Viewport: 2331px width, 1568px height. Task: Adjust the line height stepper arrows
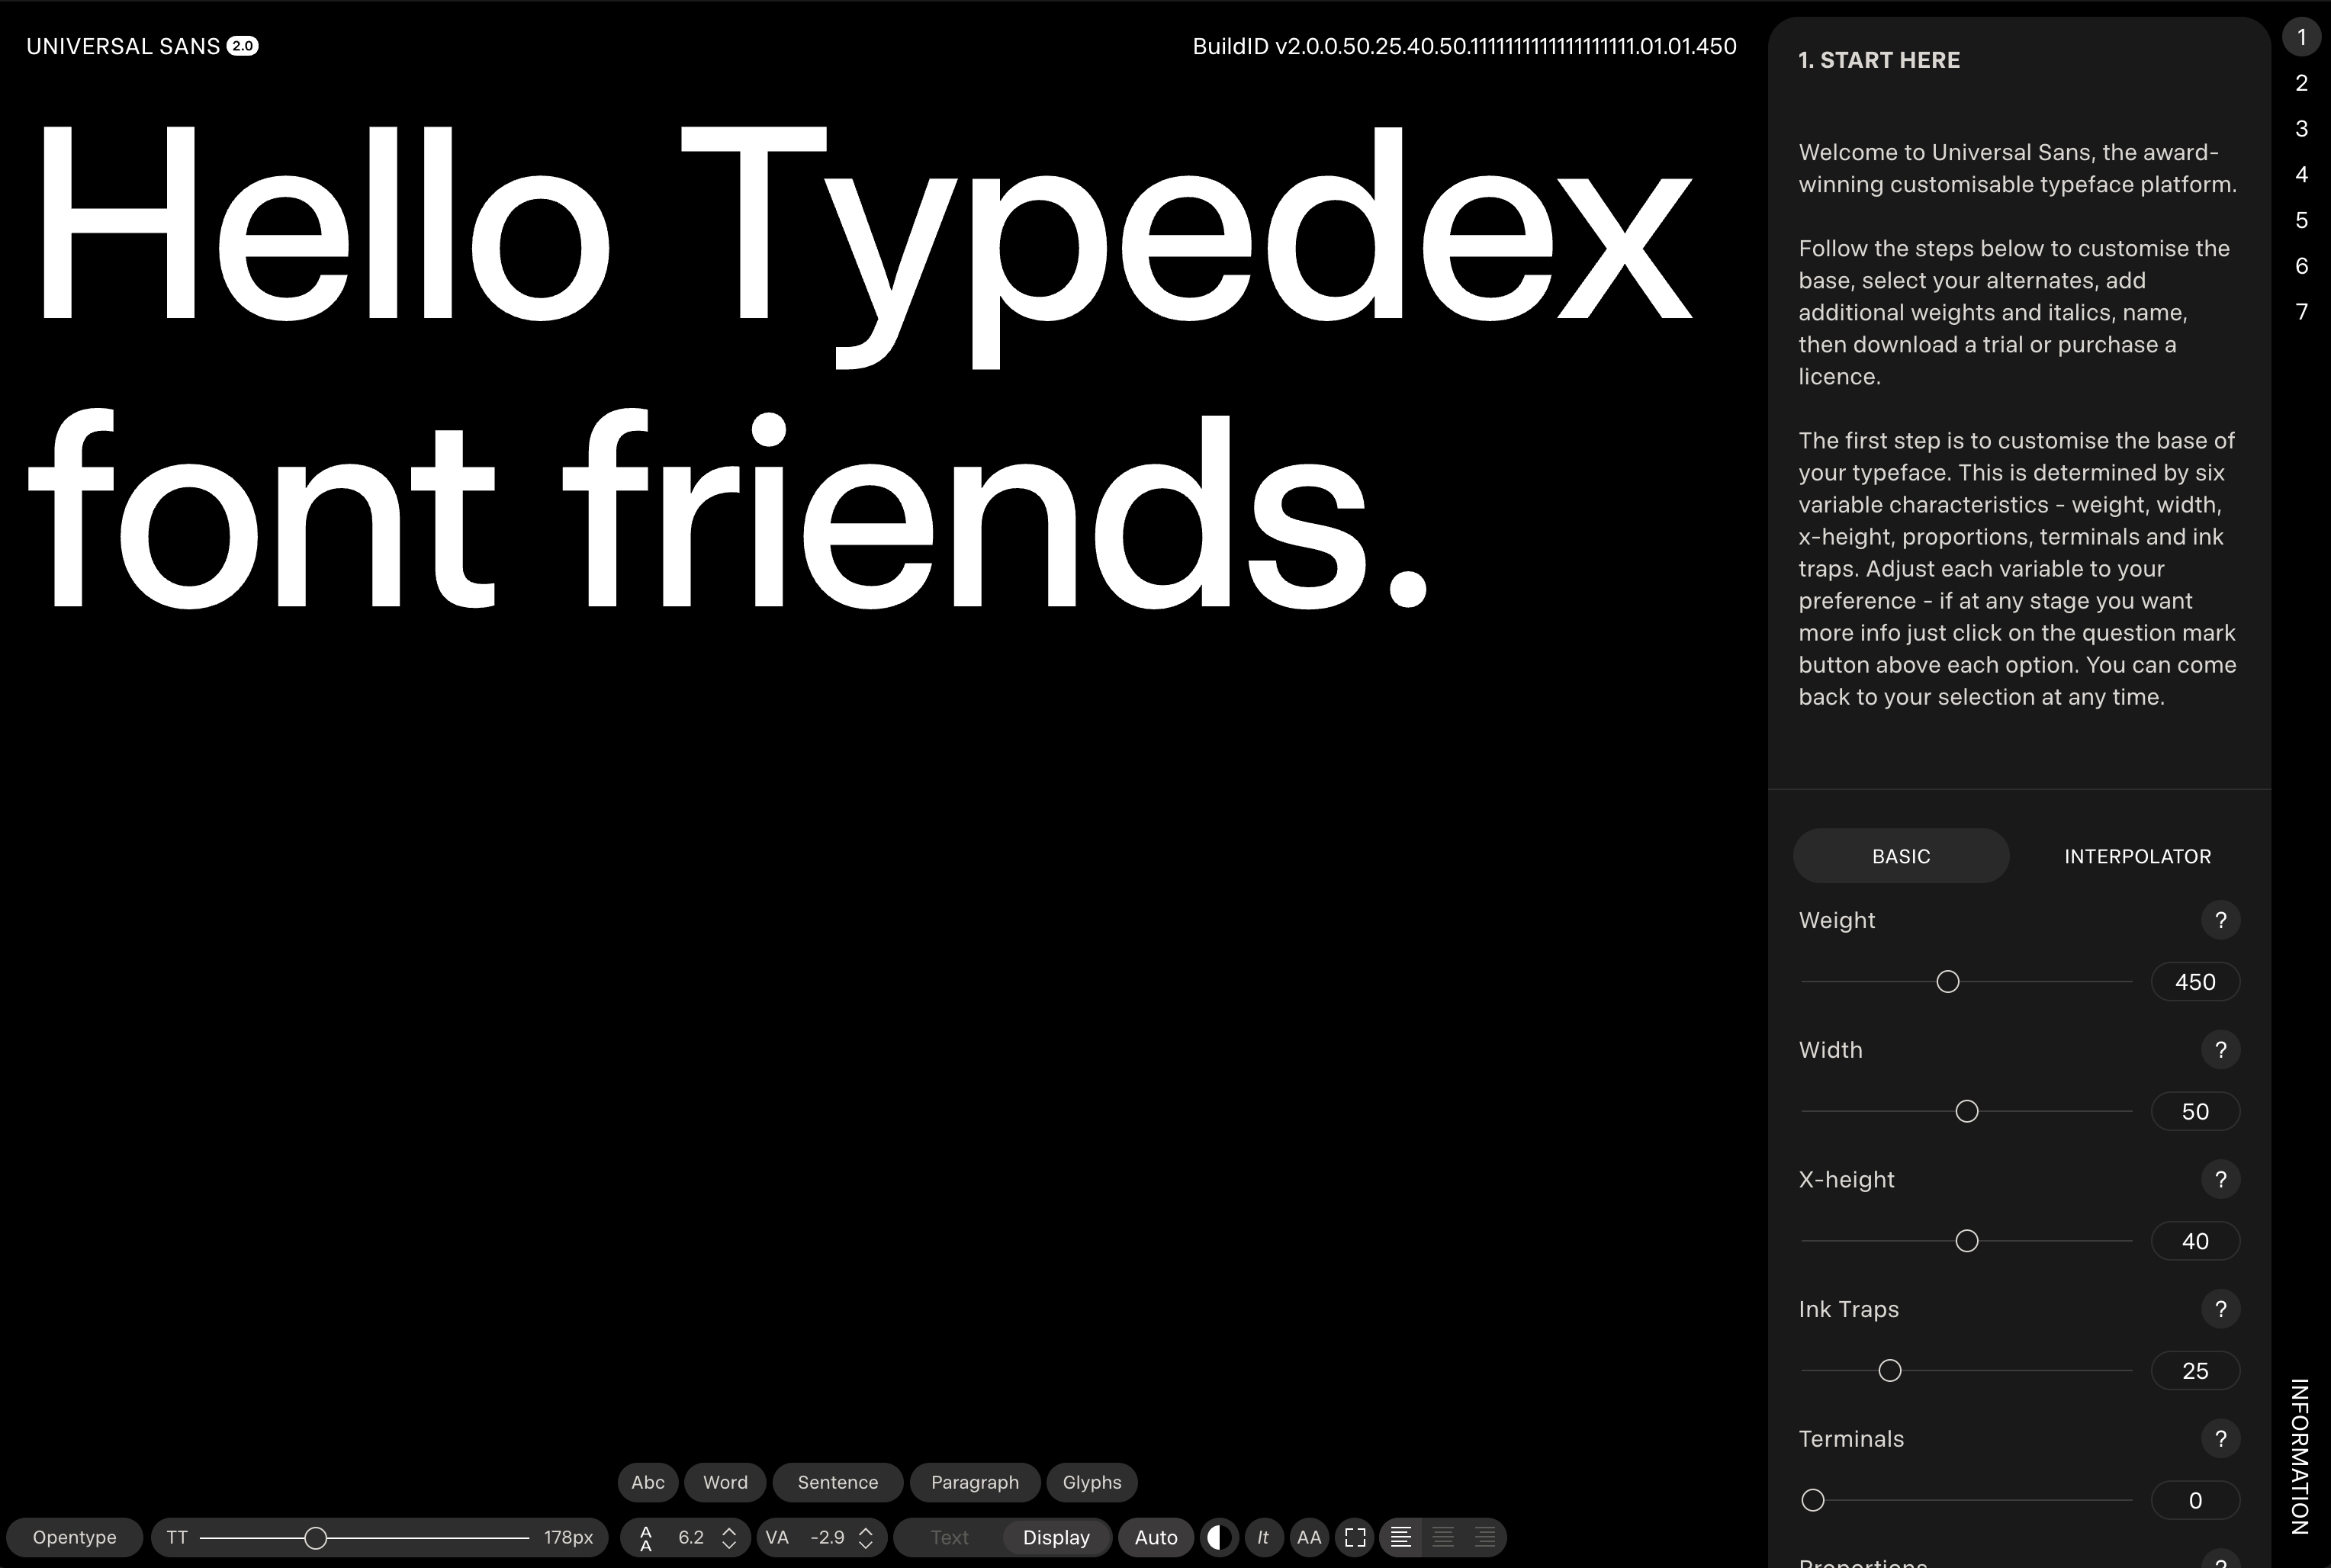point(729,1537)
